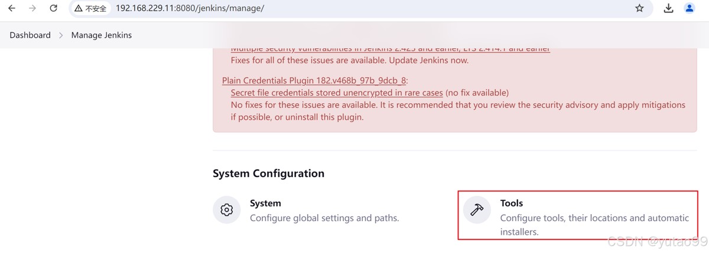Open the Secret file credentials advisory link
Screen dimensions: 709x253
tap(336, 93)
